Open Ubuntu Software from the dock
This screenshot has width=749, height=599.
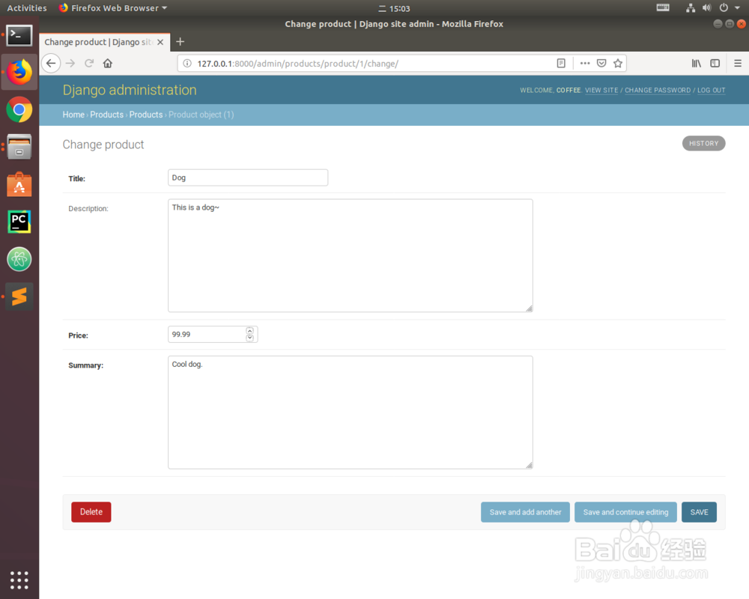[19, 184]
